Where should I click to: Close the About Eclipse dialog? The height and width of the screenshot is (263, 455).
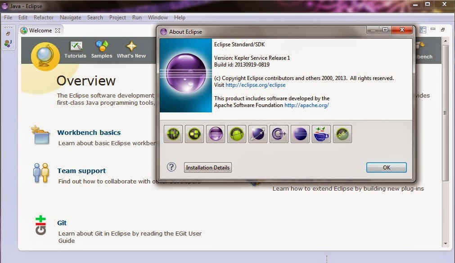402,30
